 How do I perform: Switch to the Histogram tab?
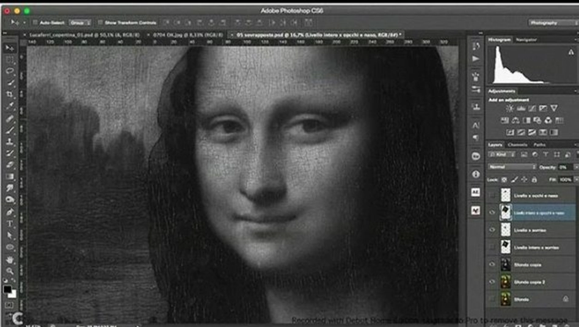click(x=499, y=40)
